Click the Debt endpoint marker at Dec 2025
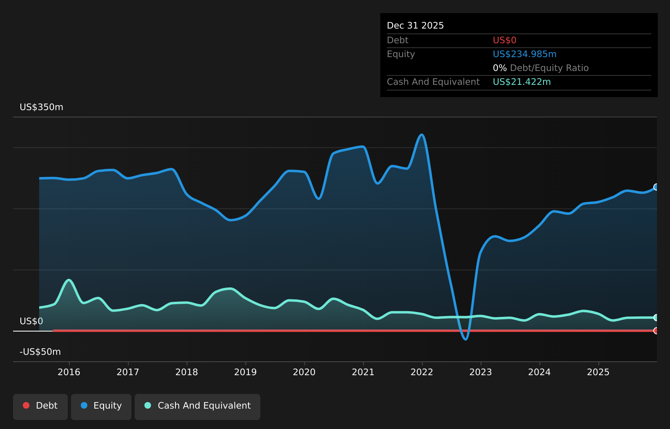Screen dimensions: 670x429 [656, 331]
